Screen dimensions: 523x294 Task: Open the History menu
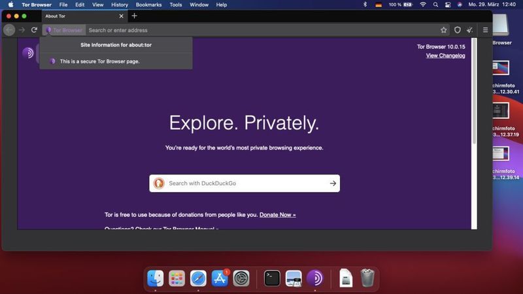pos(120,5)
